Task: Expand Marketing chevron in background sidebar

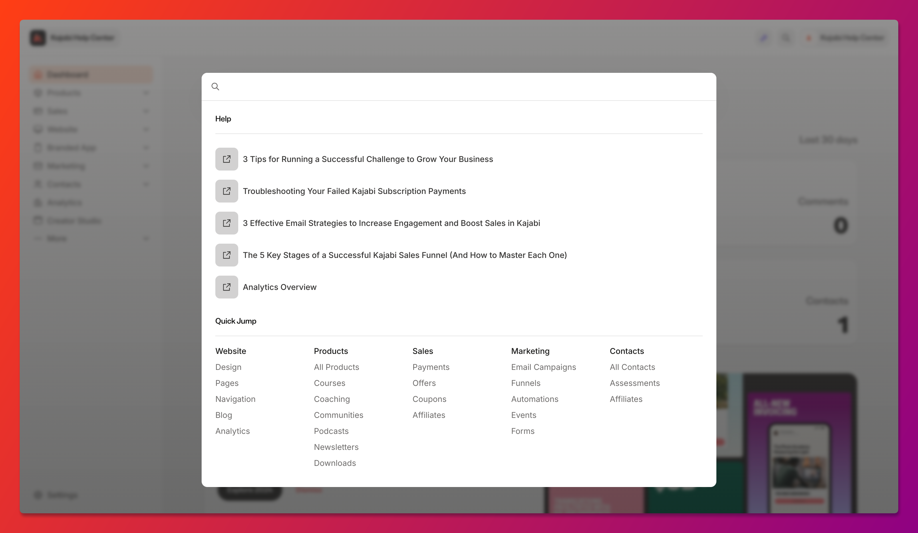Action: [146, 166]
